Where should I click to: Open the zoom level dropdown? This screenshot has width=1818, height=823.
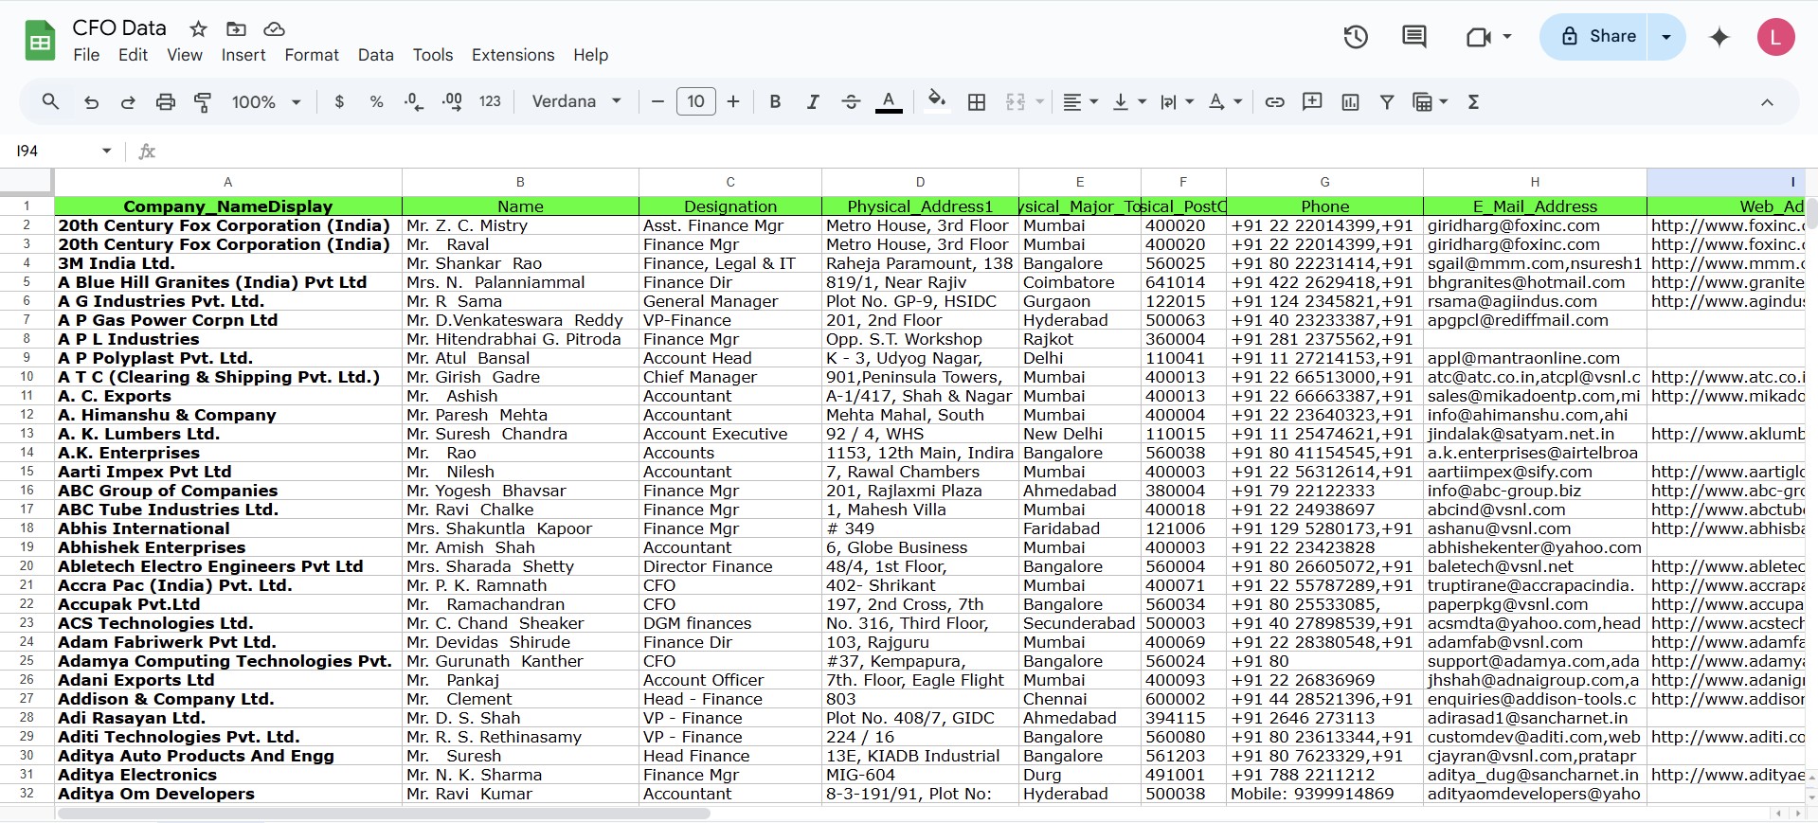[x=266, y=101]
